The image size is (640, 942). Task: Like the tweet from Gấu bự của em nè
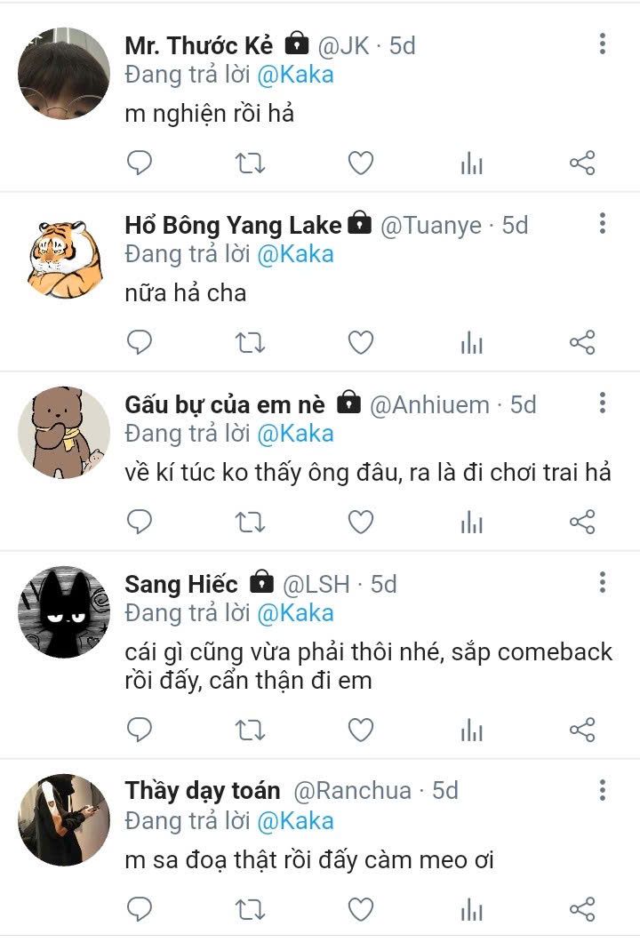click(x=360, y=522)
